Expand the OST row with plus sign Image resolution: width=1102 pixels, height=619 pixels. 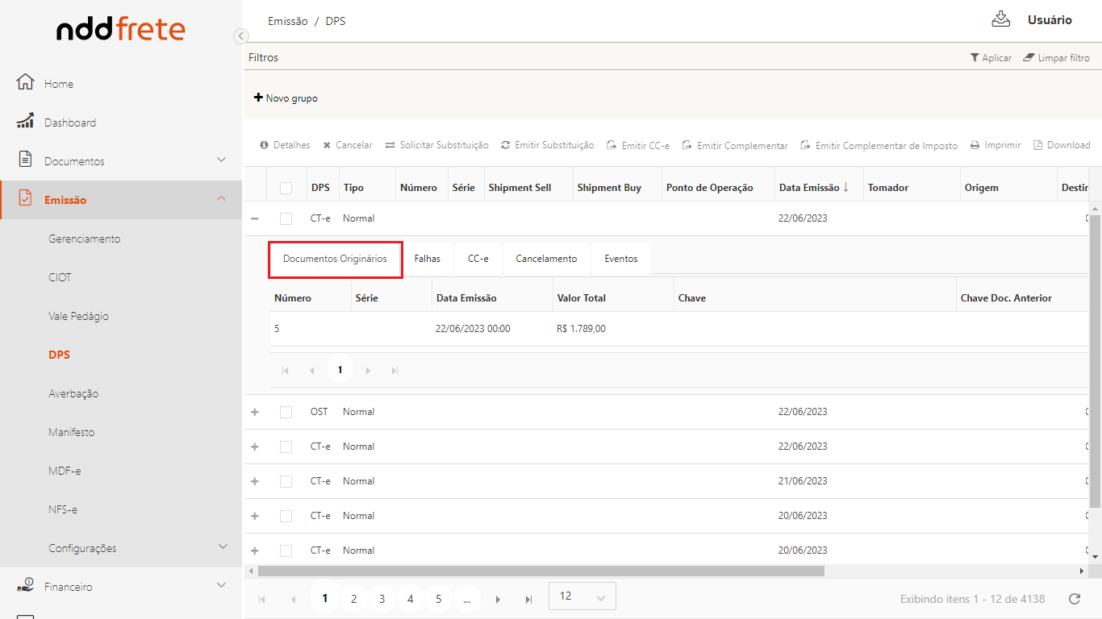[255, 412]
